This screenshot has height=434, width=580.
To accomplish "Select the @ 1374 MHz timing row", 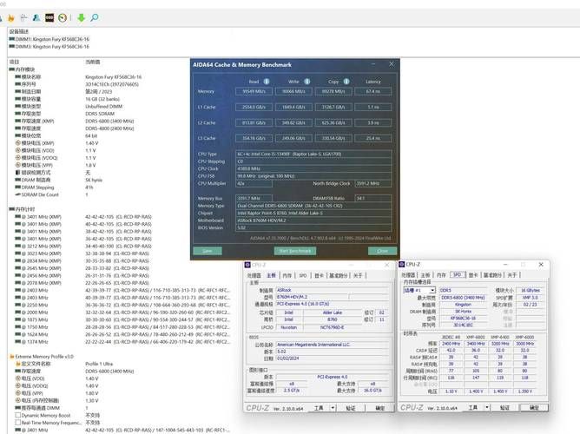I will tap(122, 342).
